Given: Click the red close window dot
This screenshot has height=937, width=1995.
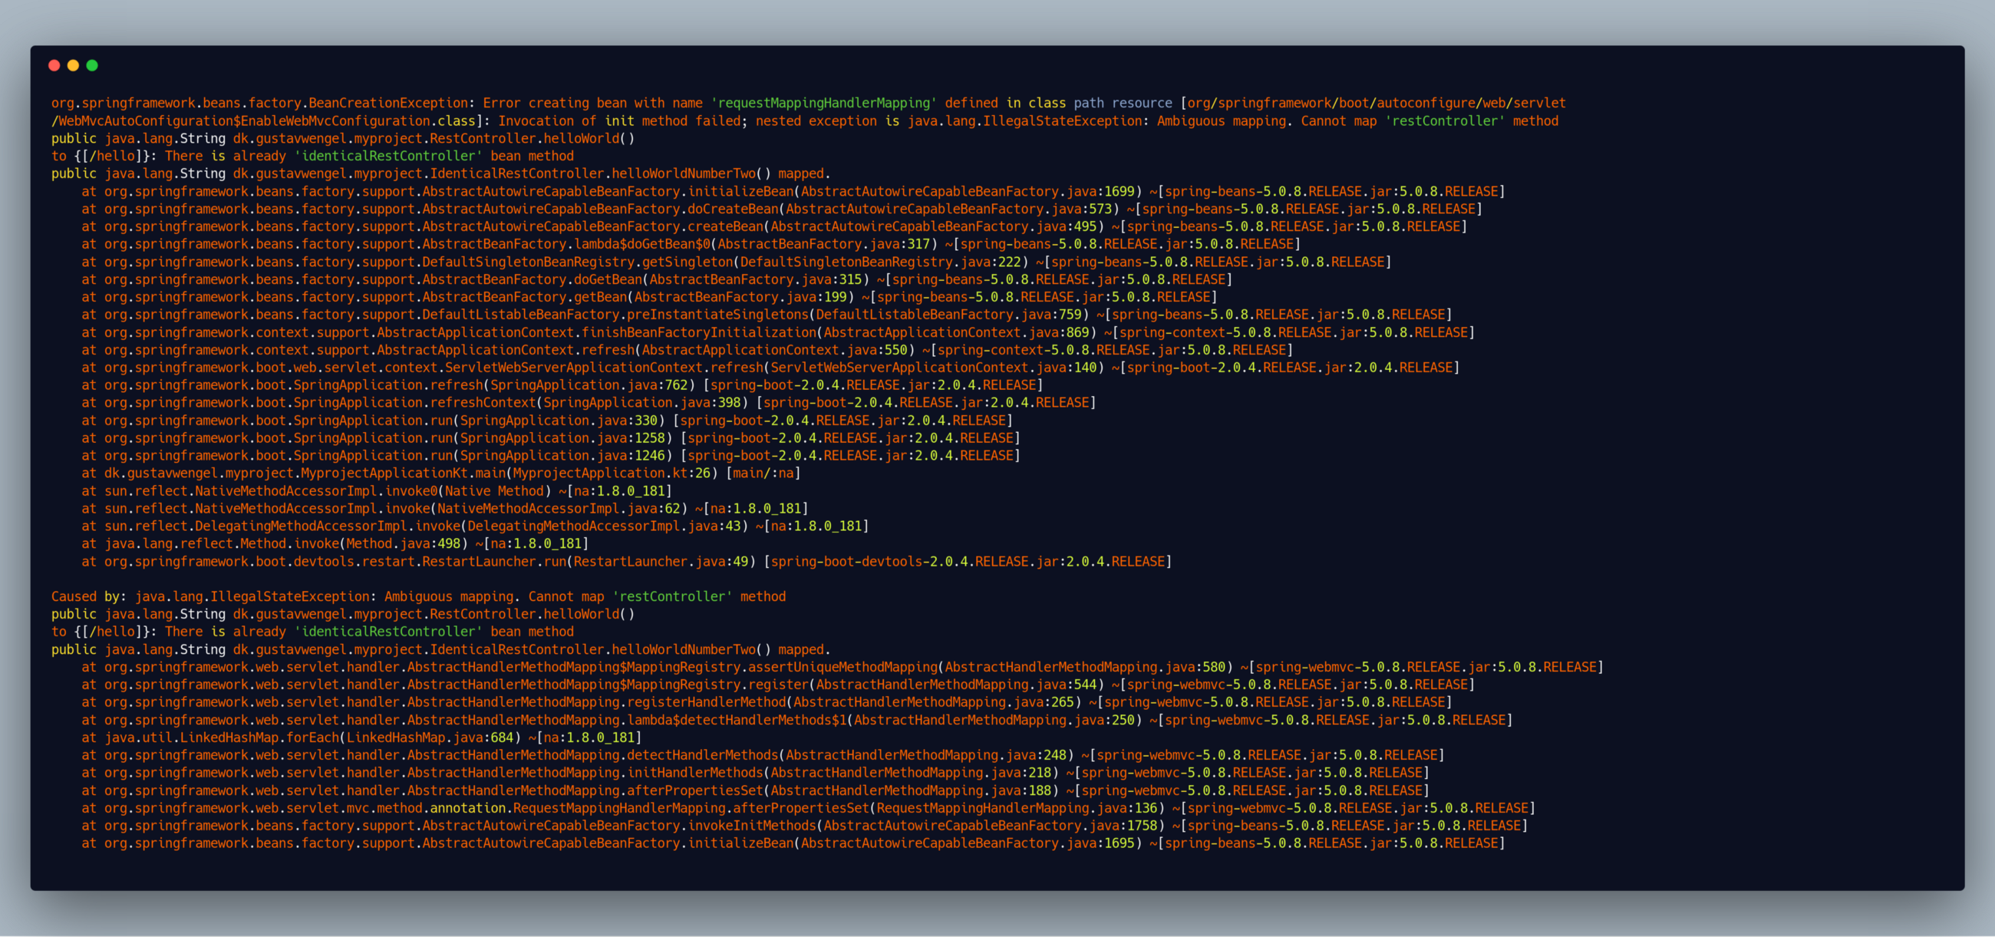Looking at the screenshot, I should pos(54,66).
